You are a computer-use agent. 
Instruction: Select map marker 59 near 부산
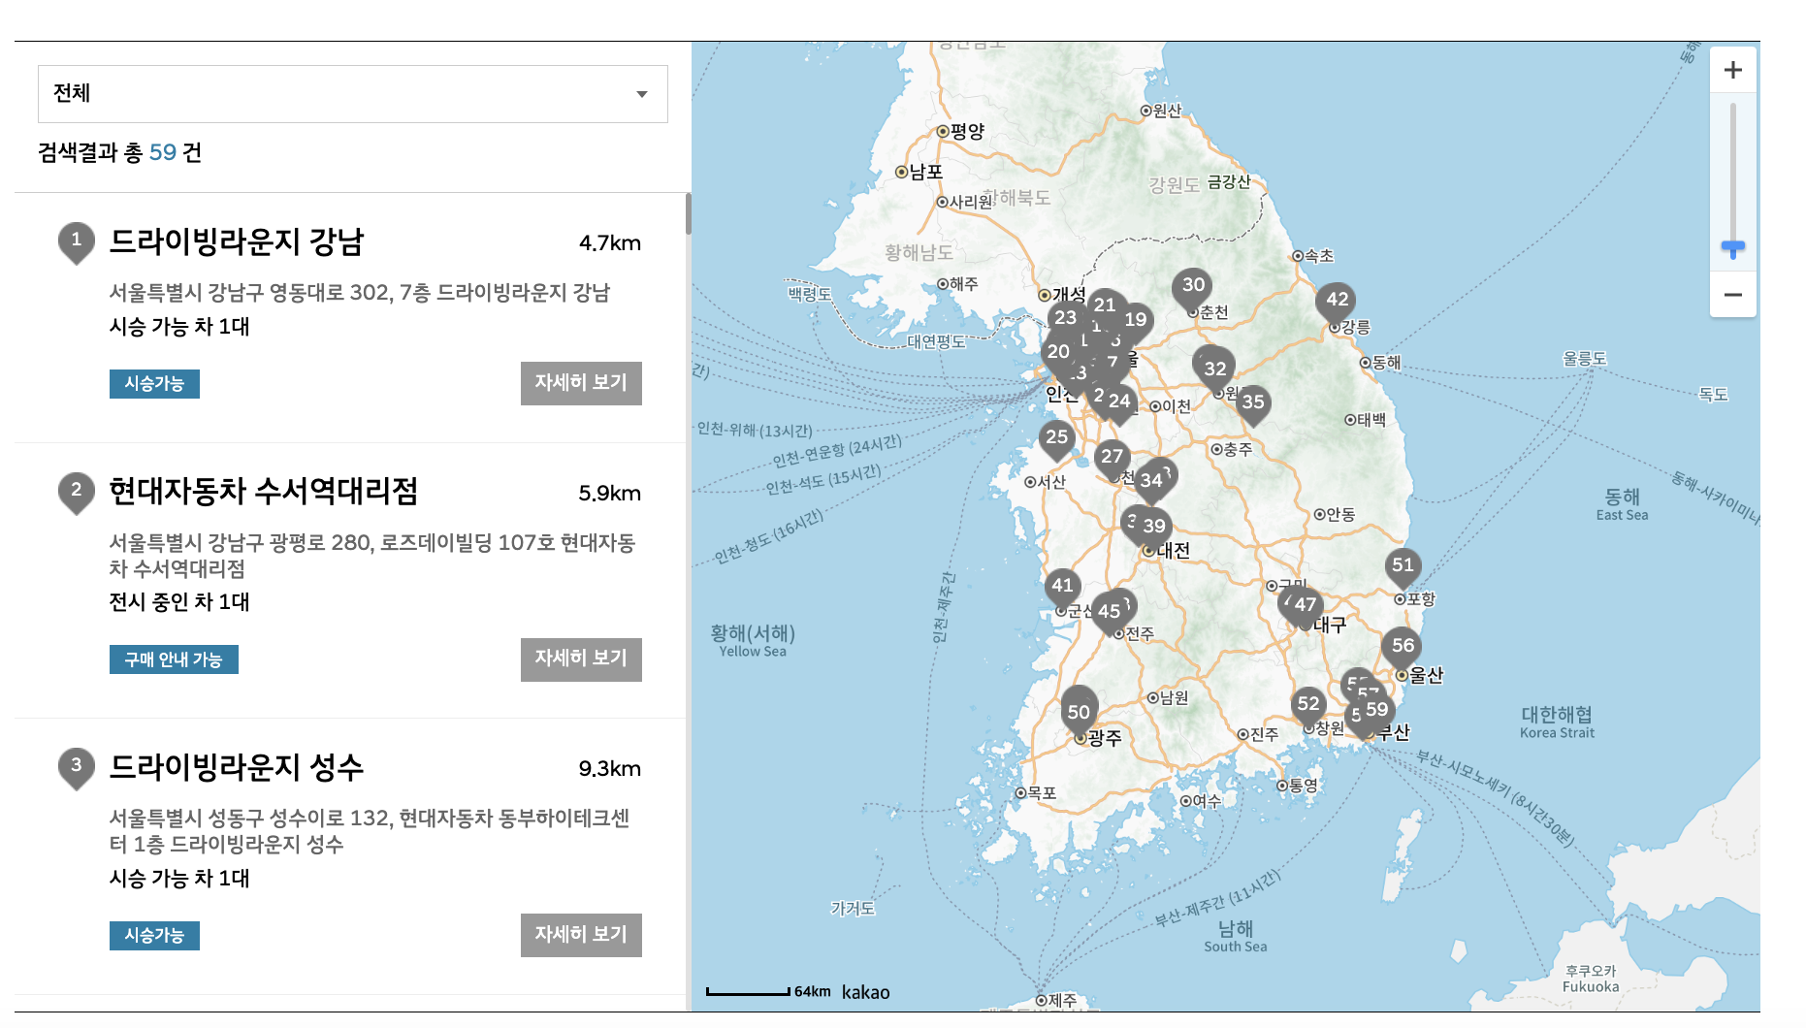coord(1375,710)
